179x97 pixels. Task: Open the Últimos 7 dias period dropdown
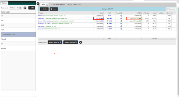16,8
